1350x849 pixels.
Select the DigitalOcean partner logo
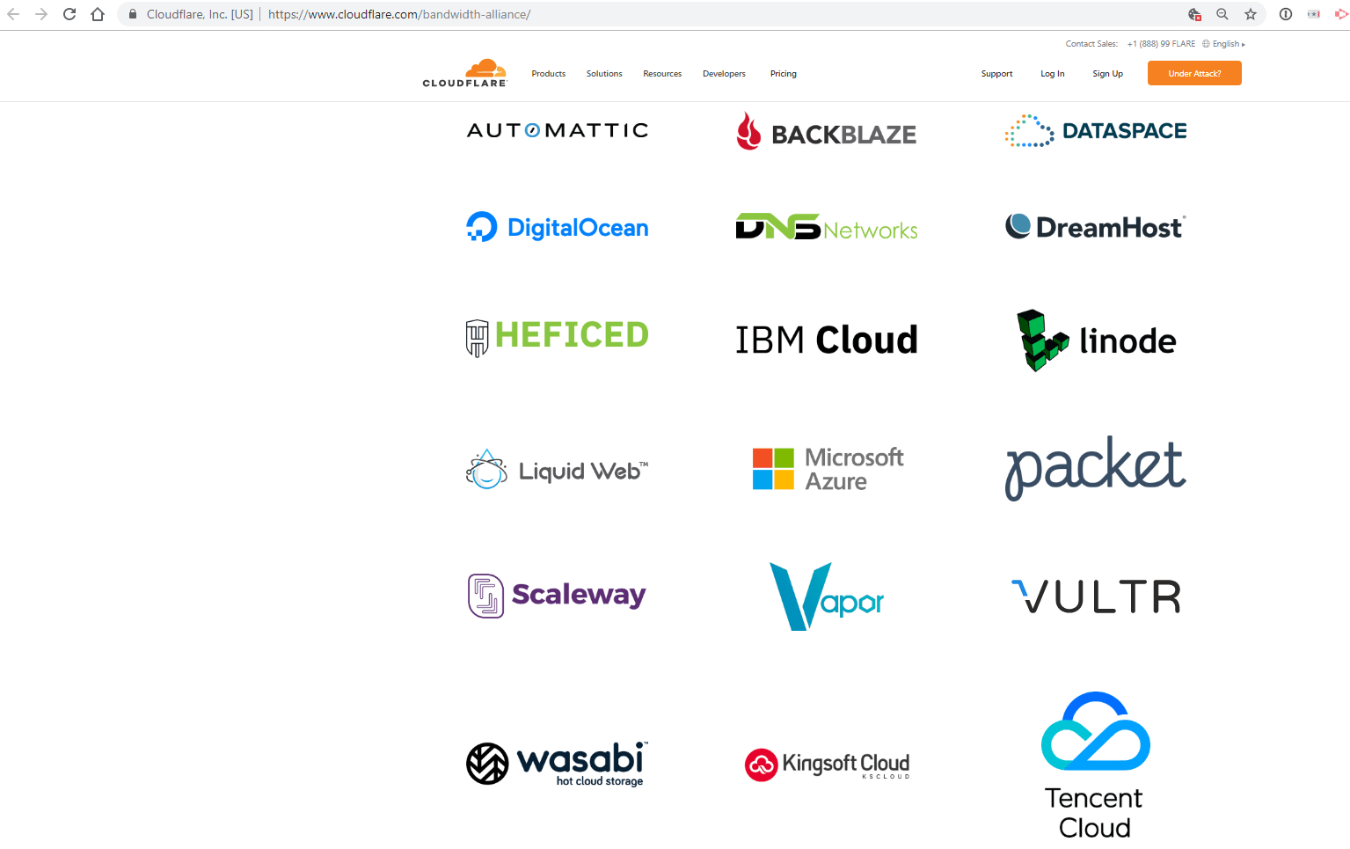tap(557, 226)
